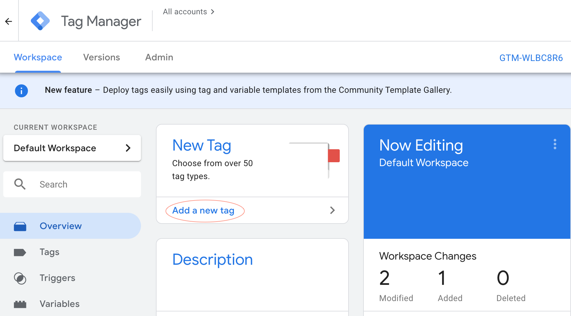
Task: Switch to the Workspace tab
Action: pos(38,57)
